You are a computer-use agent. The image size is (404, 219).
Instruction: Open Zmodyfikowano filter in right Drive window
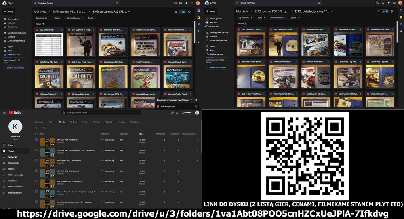click(277, 18)
